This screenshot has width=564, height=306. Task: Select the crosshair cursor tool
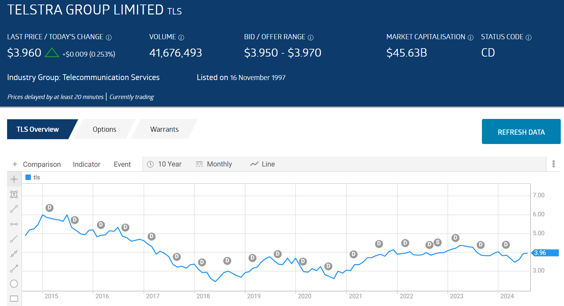[14, 179]
